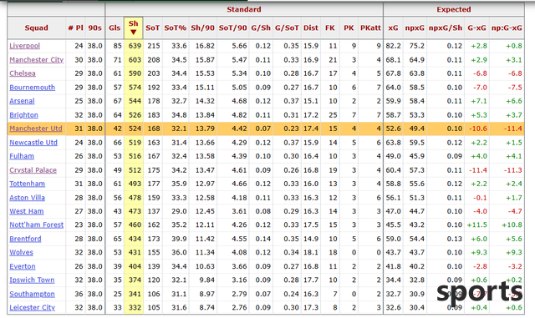Open the Manchester Utd squad link
Viewport: 535px width, 318px height.
(36, 129)
